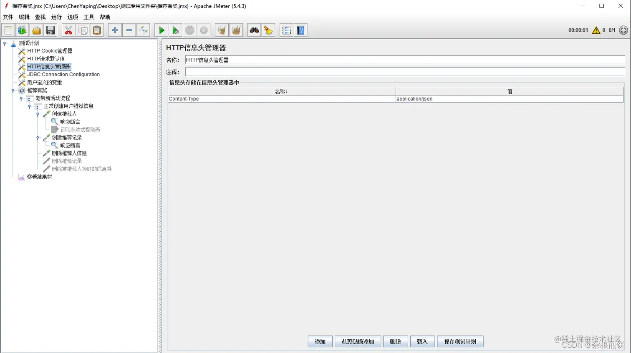Select 用户定义的变量 in the tree
Viewport: 631px width, 353px height.
tap(44, 83)
